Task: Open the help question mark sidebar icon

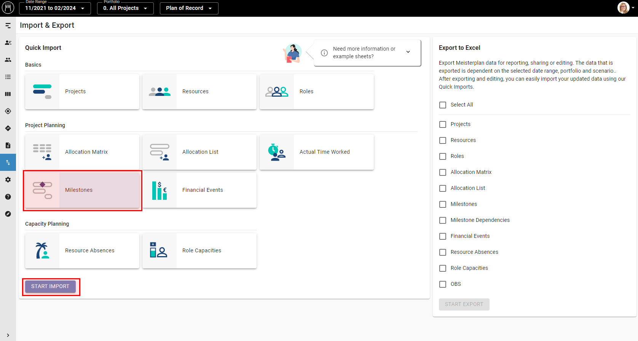Action: (8, 197)
